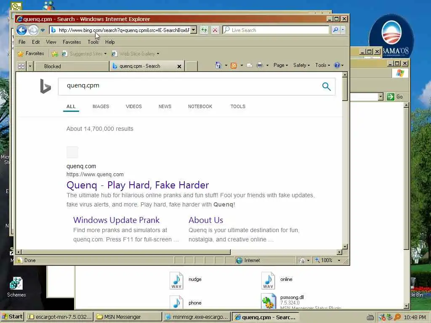The height and width of the screenshot is (323, 431).
Task: Open the Page dropdown menu
Action: 281,65
